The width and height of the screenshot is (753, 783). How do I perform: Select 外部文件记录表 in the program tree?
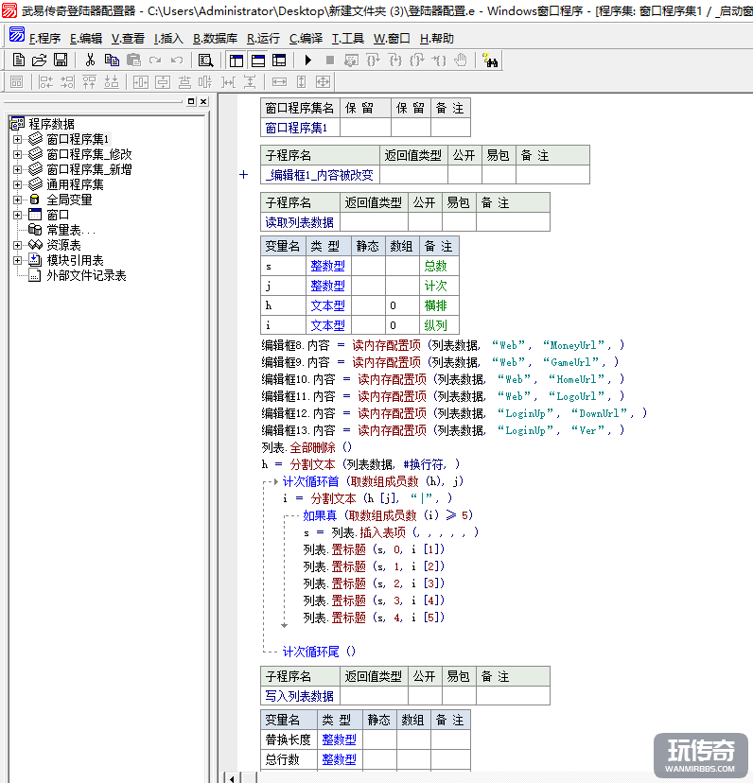point(86,275)
